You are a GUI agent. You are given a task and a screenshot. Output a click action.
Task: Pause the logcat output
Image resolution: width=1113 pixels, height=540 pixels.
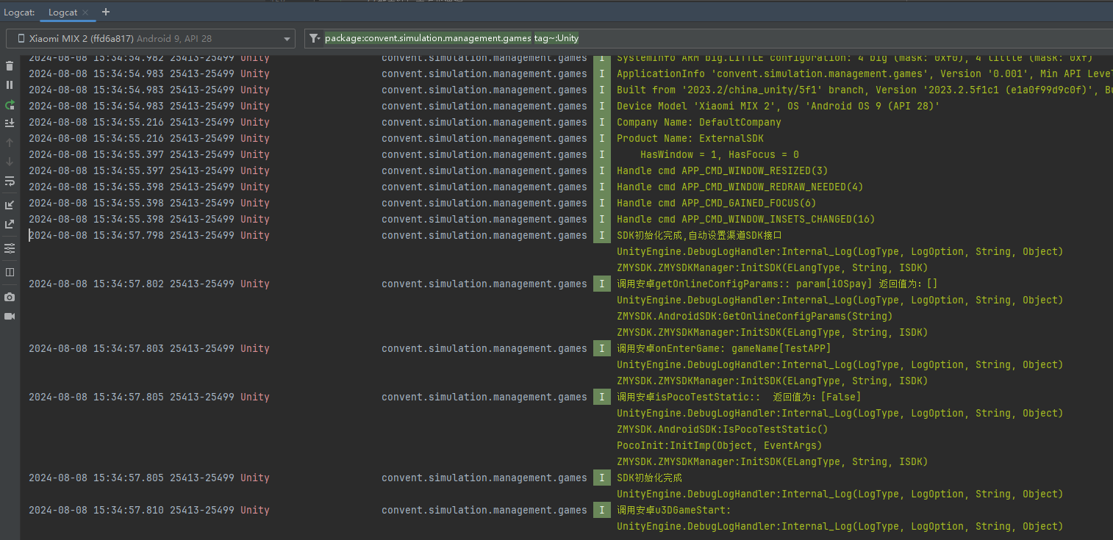(x=10, y=85)
